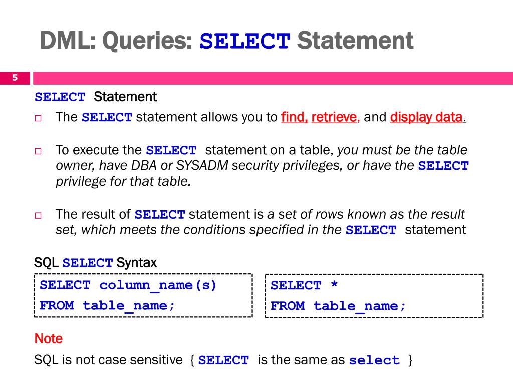Image resolution: width=513 pixels, height=385 pixels.
Task: Click the bullet beside 'To execute the SELECT'
Action: [x=38, y=151]
